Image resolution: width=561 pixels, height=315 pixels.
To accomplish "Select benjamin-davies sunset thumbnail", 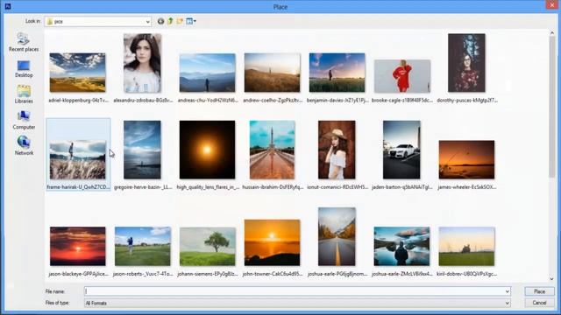I will point(337,73).
